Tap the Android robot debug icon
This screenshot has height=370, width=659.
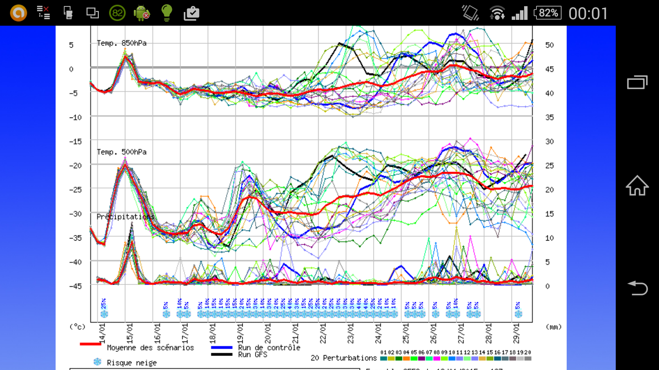point(142,13)
